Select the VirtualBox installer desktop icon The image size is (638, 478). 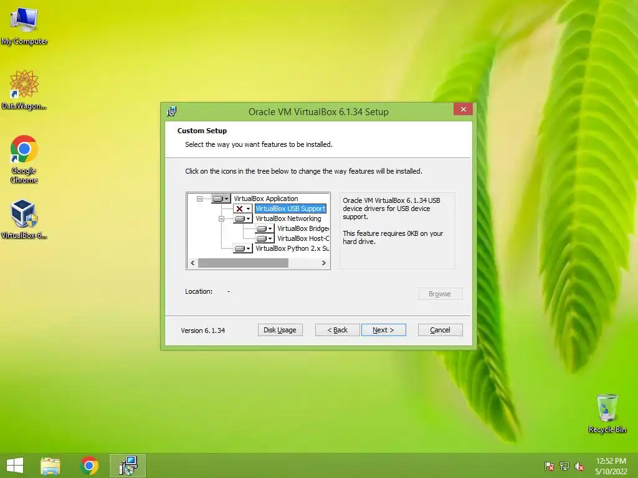(24, 219)
